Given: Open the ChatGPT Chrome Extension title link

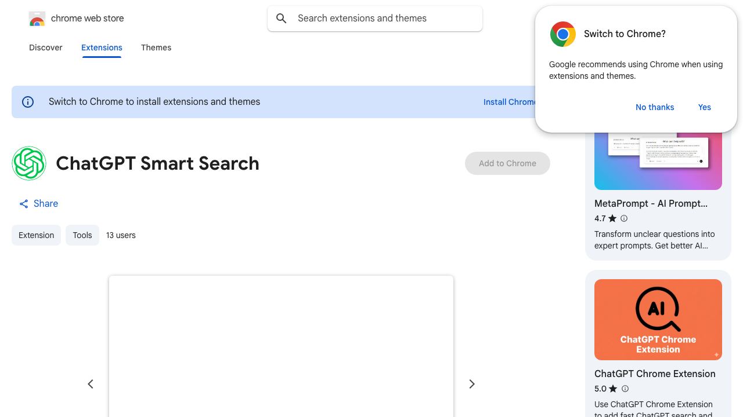Looking at the screenshot, I should tap(655, 374).
